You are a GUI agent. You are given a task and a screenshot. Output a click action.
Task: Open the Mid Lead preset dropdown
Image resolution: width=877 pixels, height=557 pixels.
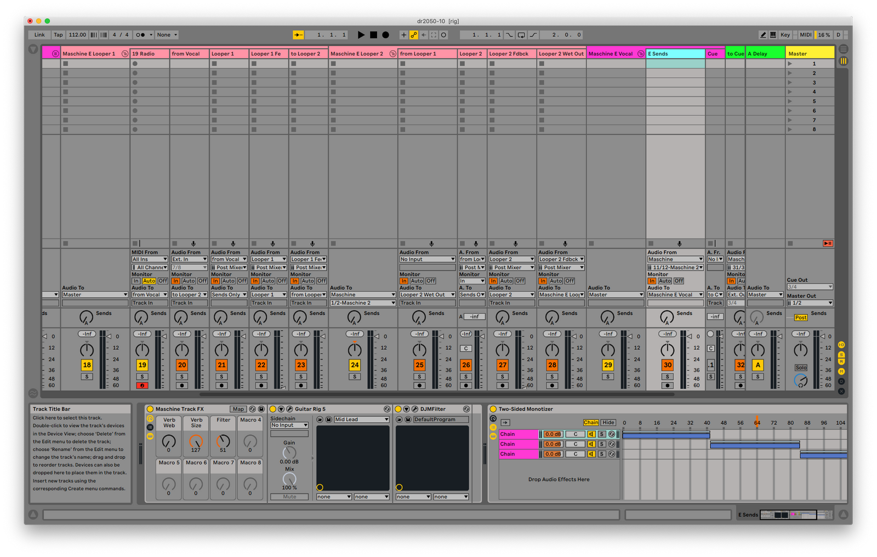(x=362, y=419)
